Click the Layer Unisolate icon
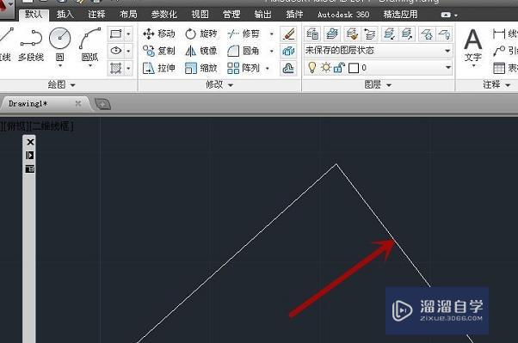 (x=407, y=34)
